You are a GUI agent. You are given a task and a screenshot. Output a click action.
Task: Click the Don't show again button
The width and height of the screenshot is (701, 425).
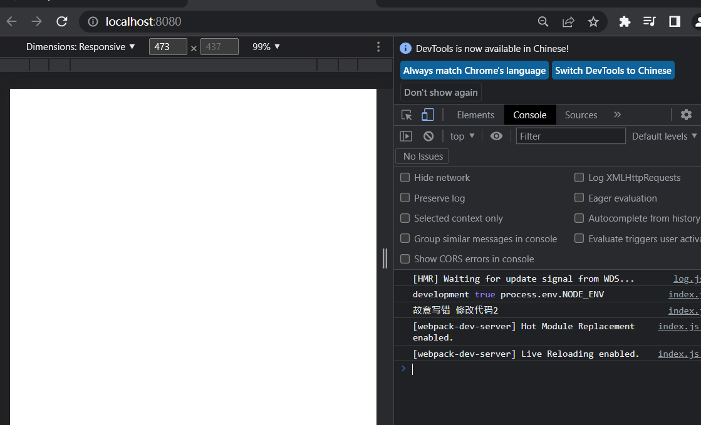441,93
